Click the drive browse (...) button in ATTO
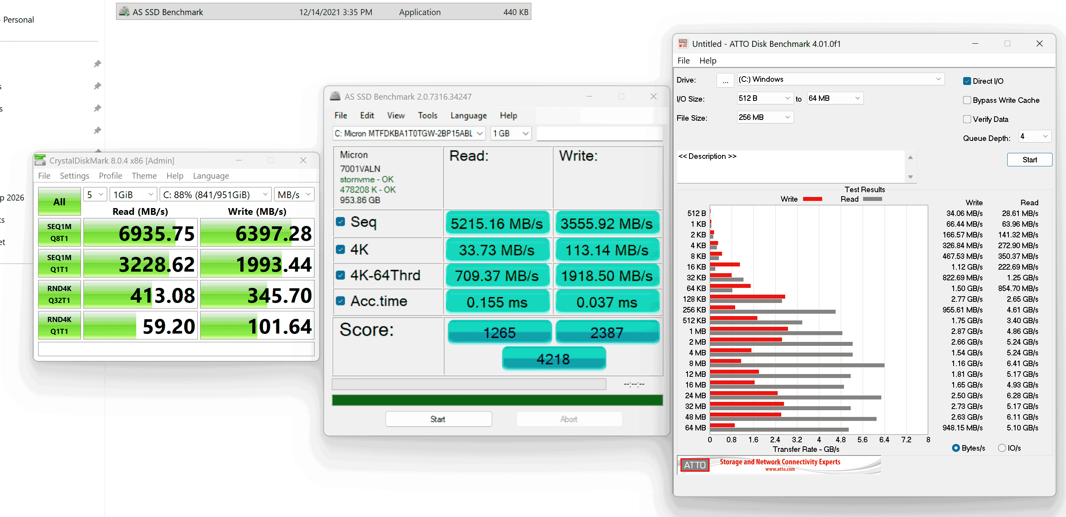Viewport: 1066px width, 517px height. (725, 81)
